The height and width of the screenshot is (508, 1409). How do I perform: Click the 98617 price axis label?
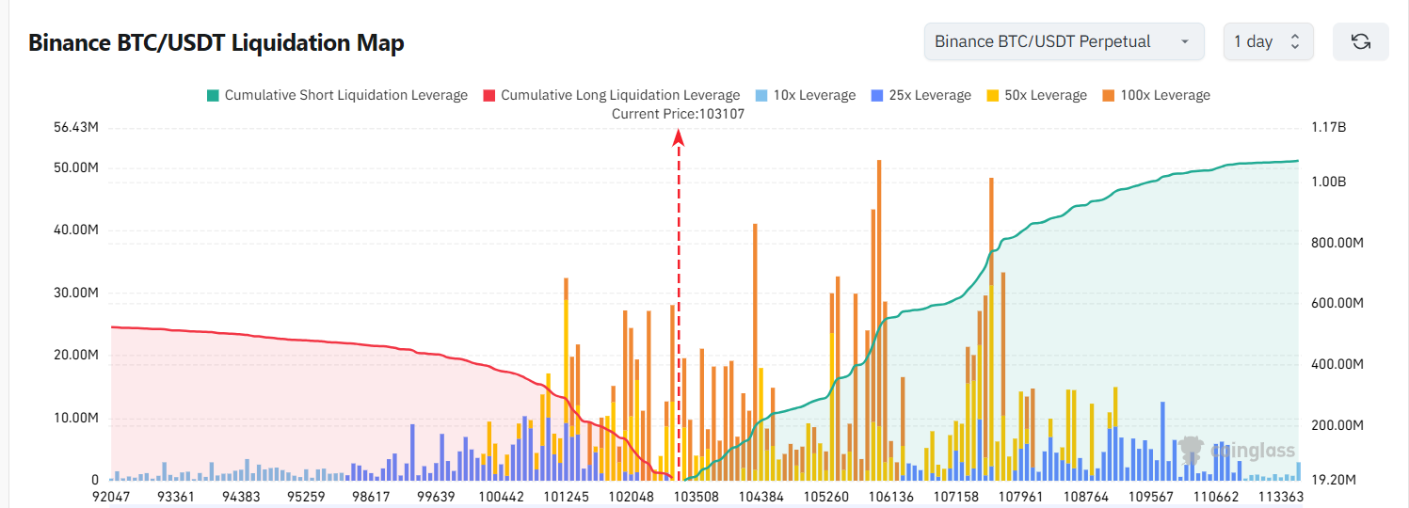[x=371, y=496]
